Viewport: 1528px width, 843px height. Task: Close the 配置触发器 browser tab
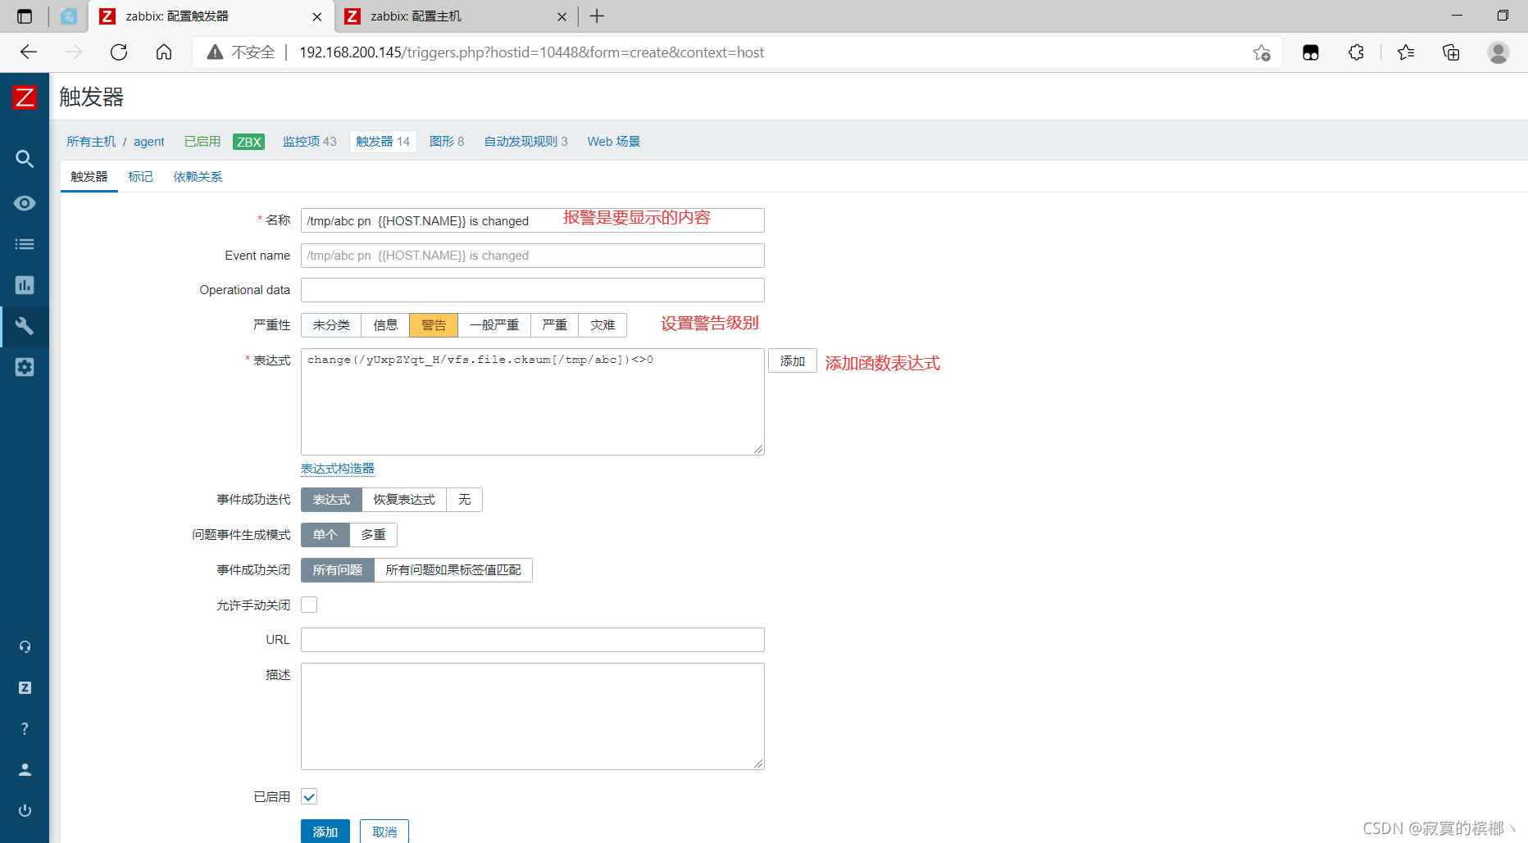317,16
